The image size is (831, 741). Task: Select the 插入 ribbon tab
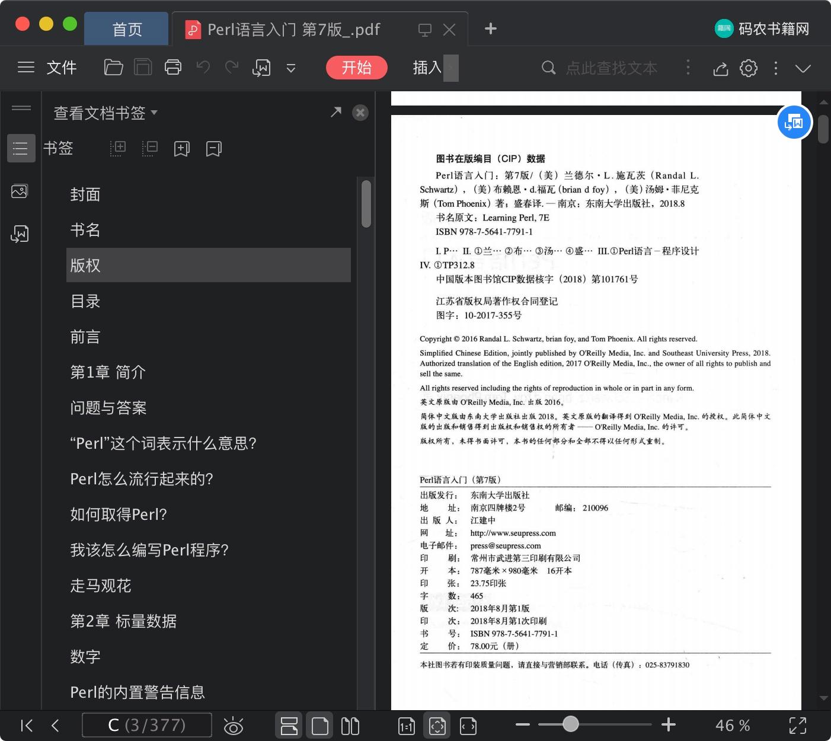click(x=427, y=68)
